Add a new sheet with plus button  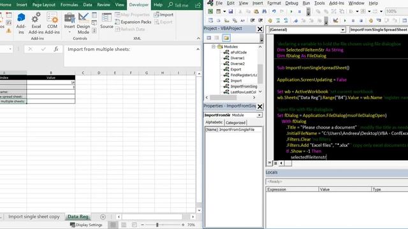point(103,216)
